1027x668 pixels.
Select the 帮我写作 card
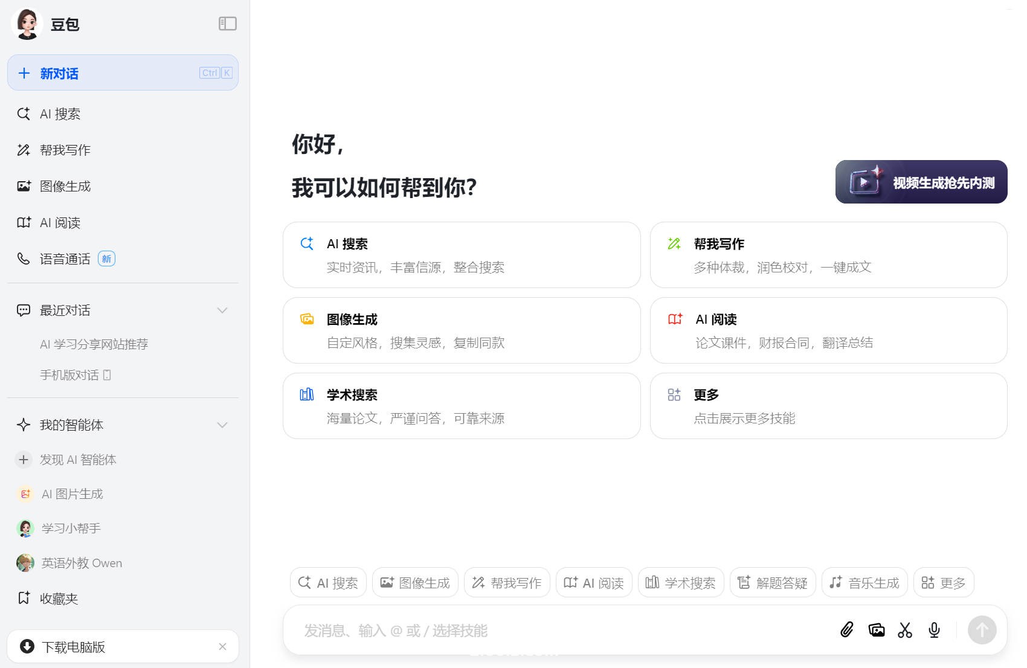[828, 255]
